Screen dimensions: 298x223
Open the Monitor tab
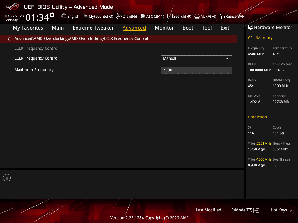[x=164, y=28]
